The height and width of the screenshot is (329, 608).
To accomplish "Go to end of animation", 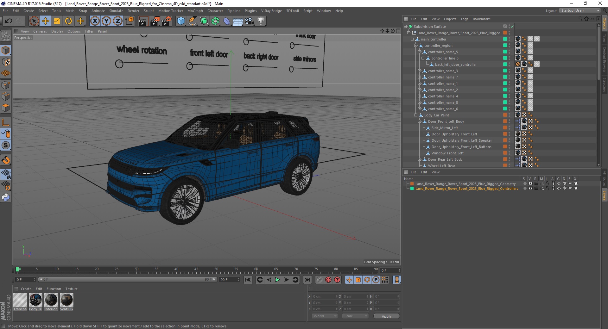I will click(x=307, y=280).
